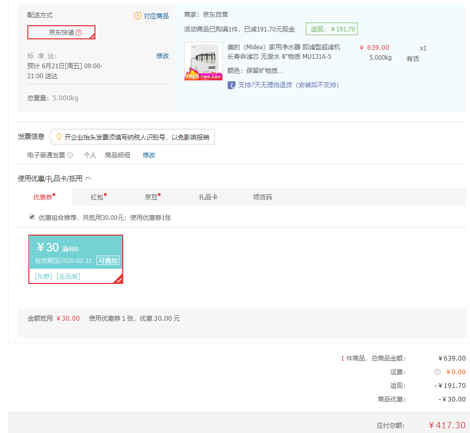The image size is (470, 433).
Task: Switch to the 京豆 tab
Action: pyautogui.click(x=152, y=197)
